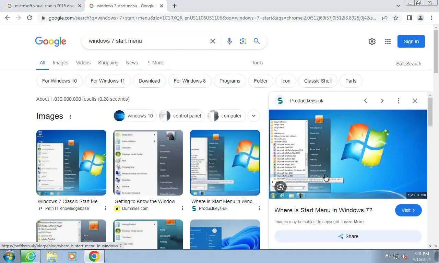The width and height of the screenshot is (439, 263).
Task: Reload the current Google results page
Action: click(x=29, y=18)
